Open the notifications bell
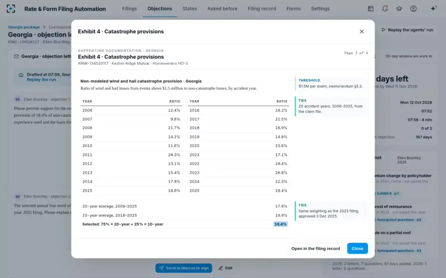Screen dimensions: 446x278 (x=385, y=9)
